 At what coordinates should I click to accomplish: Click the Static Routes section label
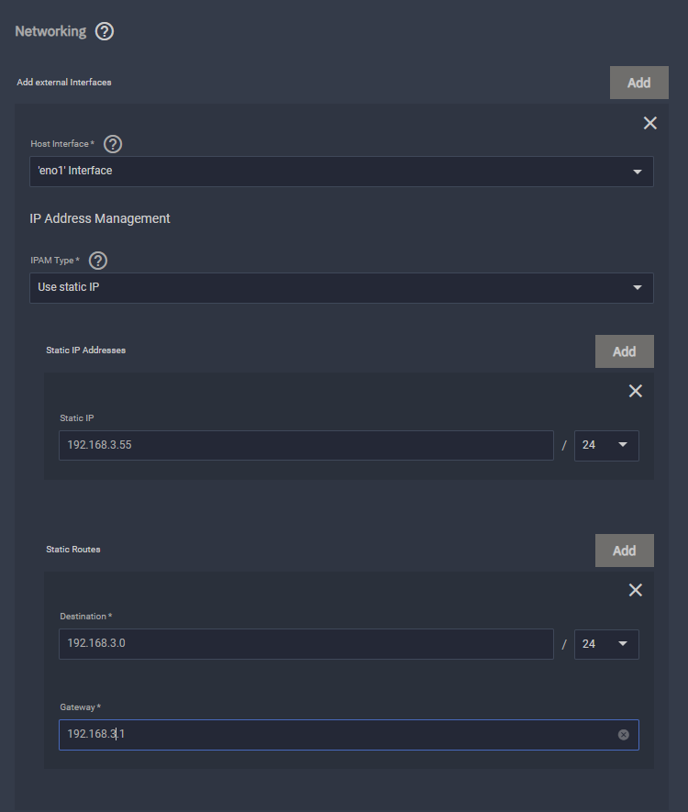coord(73,550)
